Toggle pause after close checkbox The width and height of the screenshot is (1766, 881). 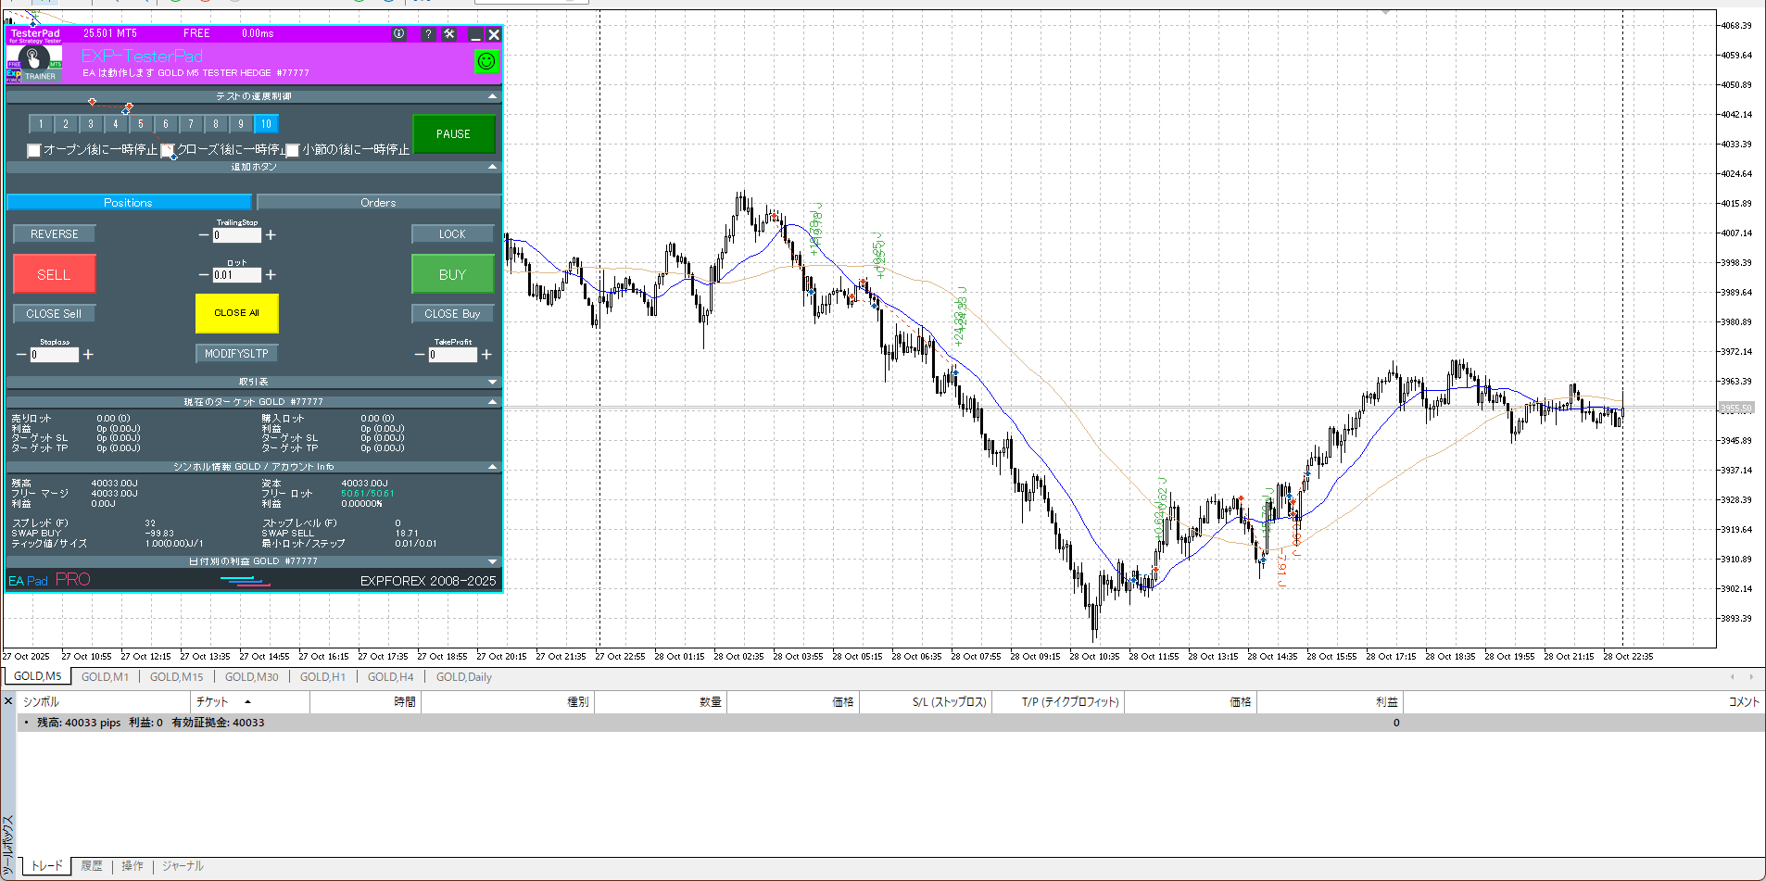pos(168,150)
